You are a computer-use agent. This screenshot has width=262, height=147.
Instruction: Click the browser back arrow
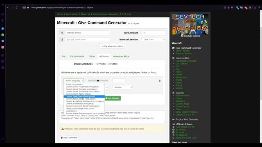pyautogui.click(x=8, y=7)
